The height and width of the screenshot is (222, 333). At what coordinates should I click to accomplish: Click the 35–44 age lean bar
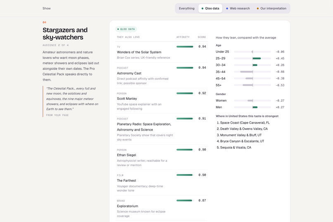pyautogui.click(x=252, y=72)
